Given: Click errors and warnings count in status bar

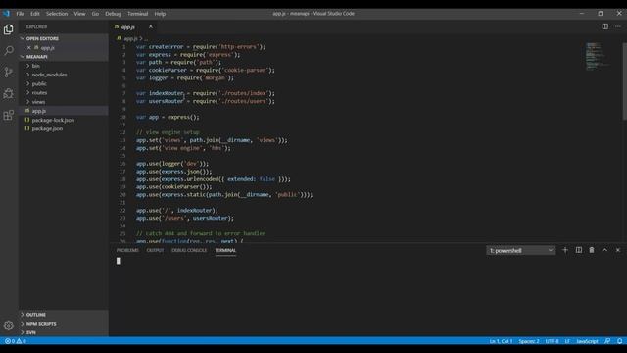Looking at the screenshot, I should [16, 341].
